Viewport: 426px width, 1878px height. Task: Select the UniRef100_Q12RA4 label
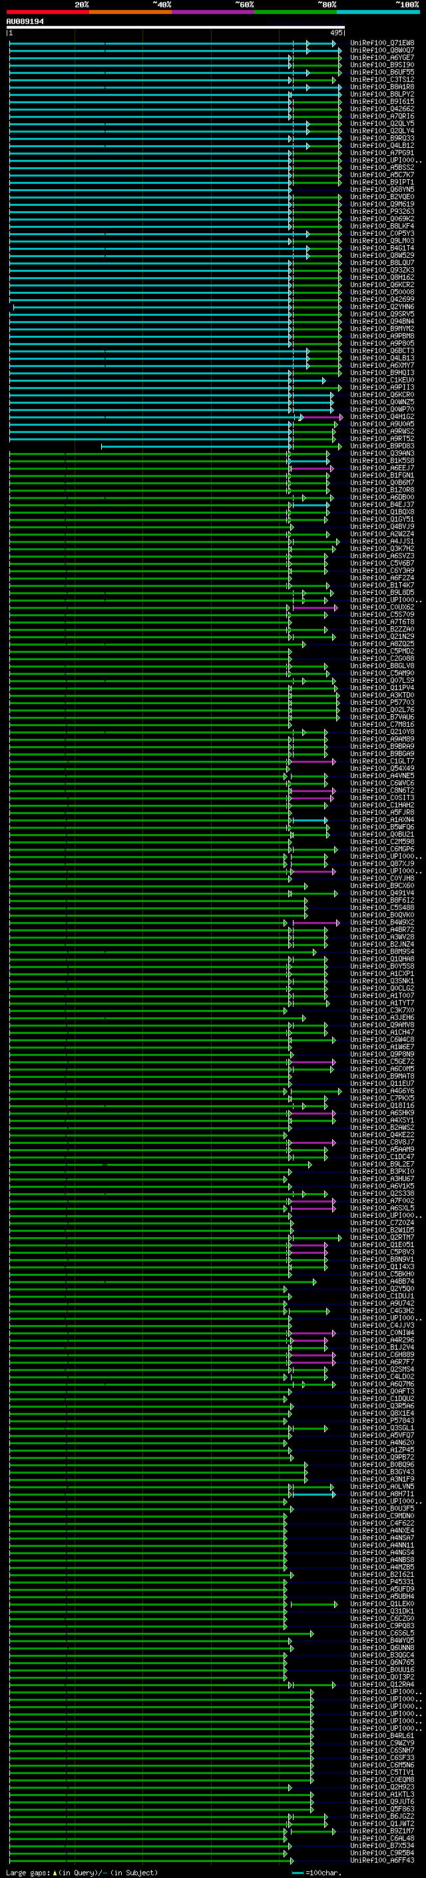coord(381,1685)
